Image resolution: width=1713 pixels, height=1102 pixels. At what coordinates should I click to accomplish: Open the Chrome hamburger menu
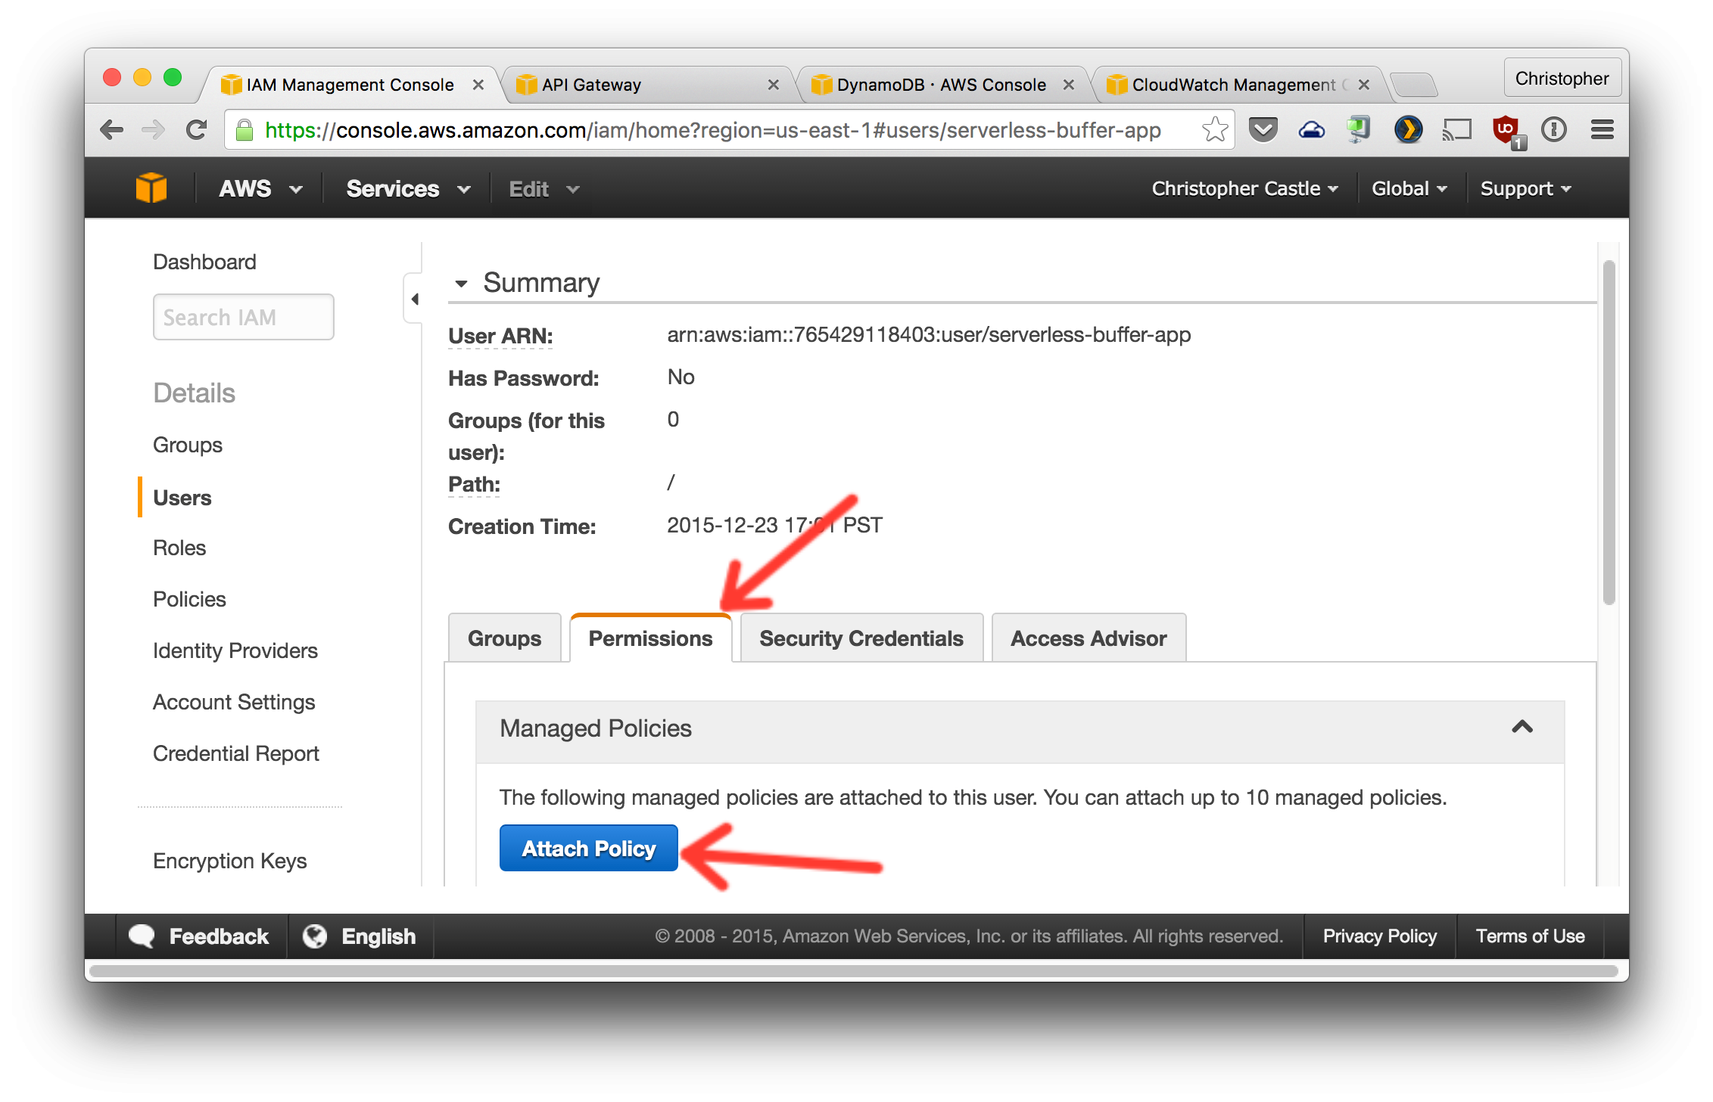coord(1602,130)
